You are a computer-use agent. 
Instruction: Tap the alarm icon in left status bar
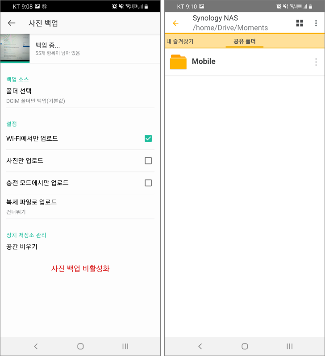pyautogui.click(x=114, y=6)
